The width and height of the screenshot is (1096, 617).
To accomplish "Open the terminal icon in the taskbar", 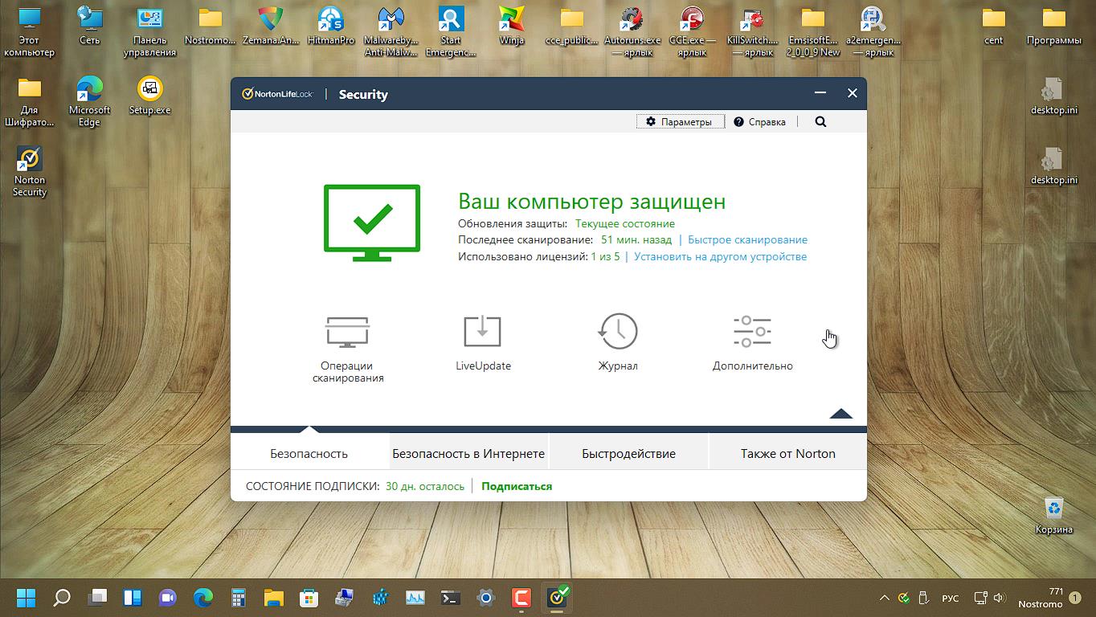I will point(451,598).
